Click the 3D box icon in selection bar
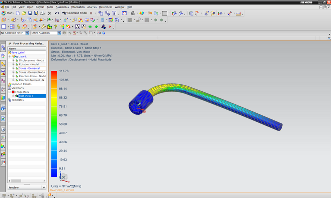The image size is (331, 198). click(104, 33)
